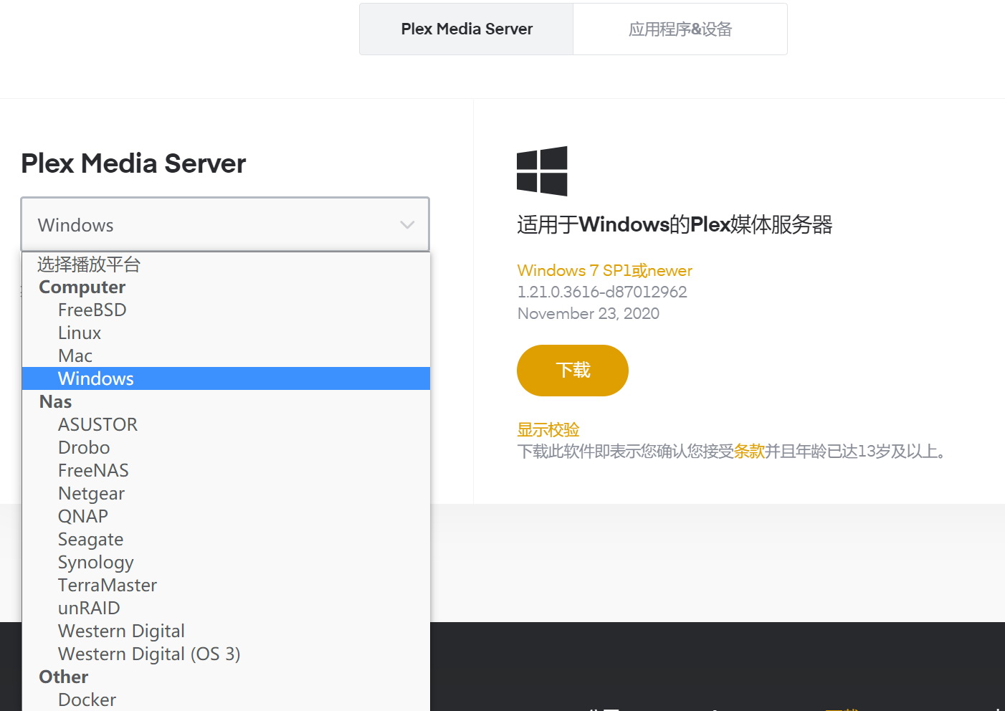Image resolution: width=1005 pixels, height=711 pixels.
Task: Click the Nas group label
Action: (x=56, y=401)
